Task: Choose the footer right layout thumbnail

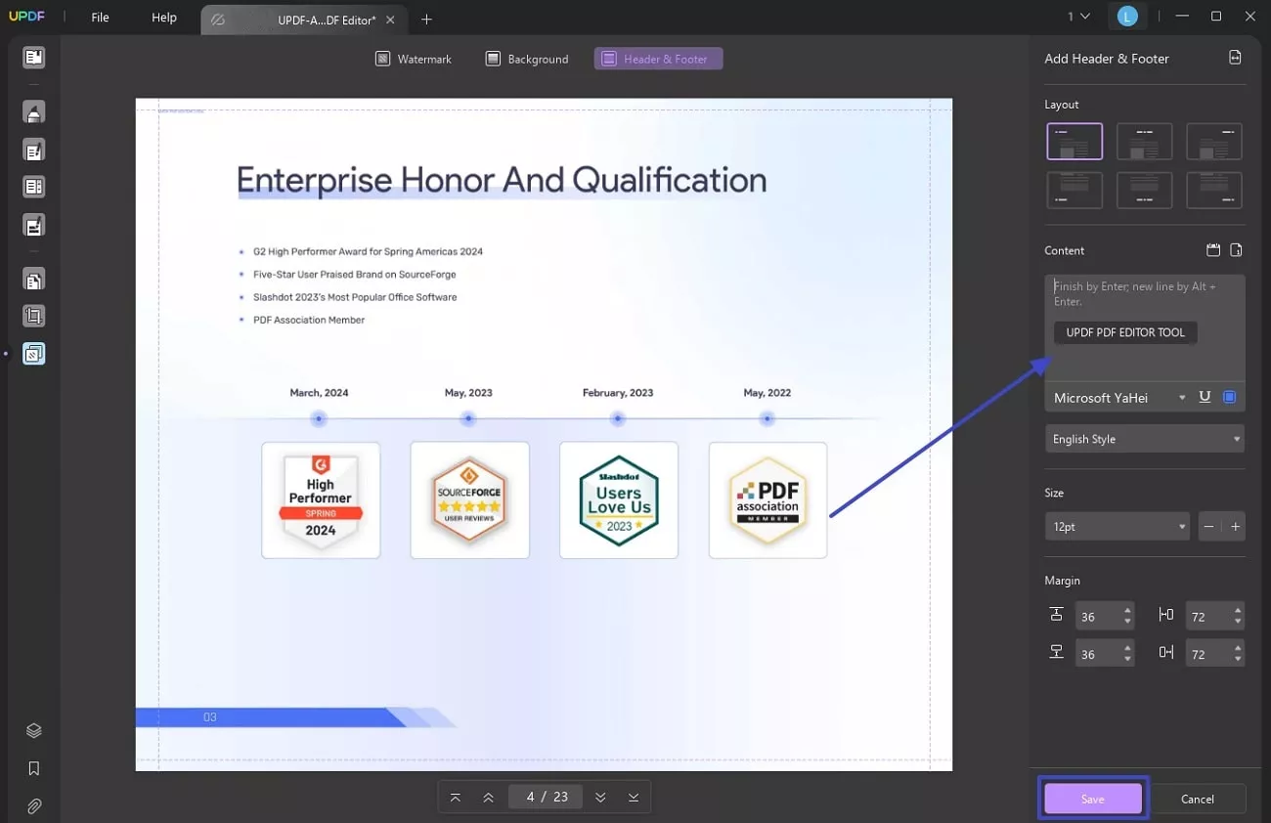Action: (x=1214, y=191)
